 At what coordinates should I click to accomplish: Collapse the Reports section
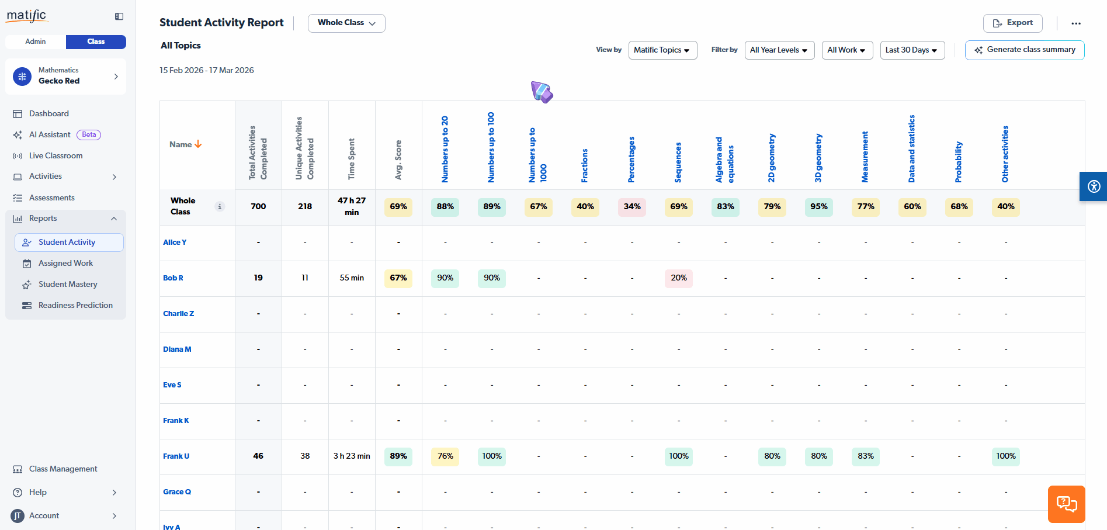pos(114,219)
